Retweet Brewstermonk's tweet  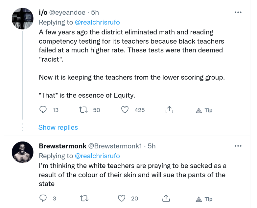point(84,199)
